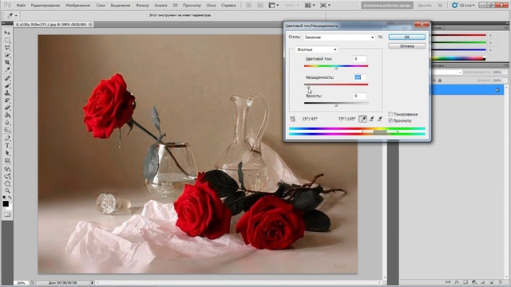Open the Фильтр menu
This screenshot has height=287, width=511.
(142, 6)
